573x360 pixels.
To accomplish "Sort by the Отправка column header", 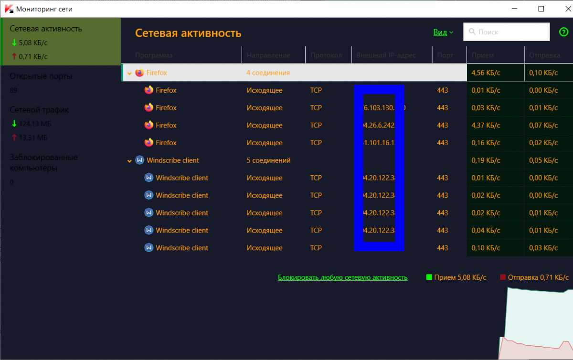I will (x=544, y=55).
